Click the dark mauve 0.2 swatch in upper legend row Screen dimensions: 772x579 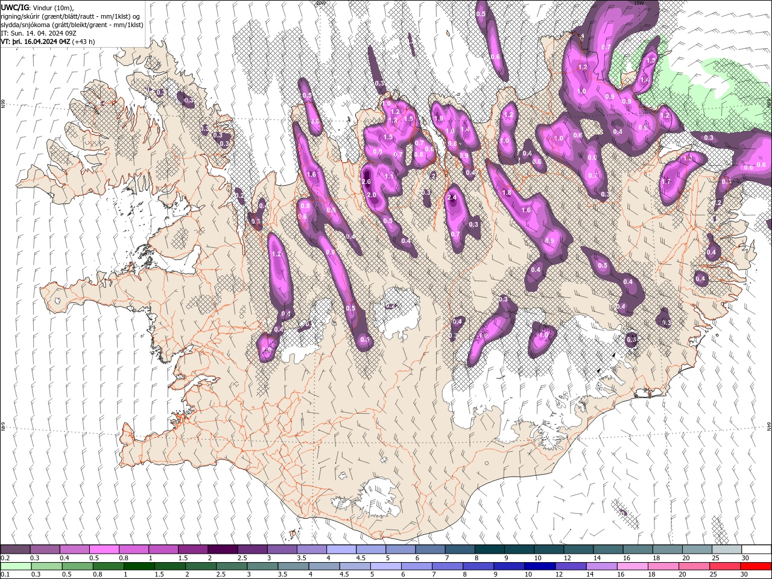pos(15,549)
